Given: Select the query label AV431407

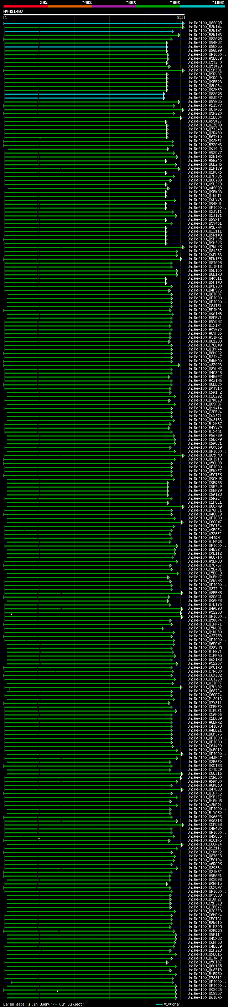Looking at the screenshot, I should 13,11.
